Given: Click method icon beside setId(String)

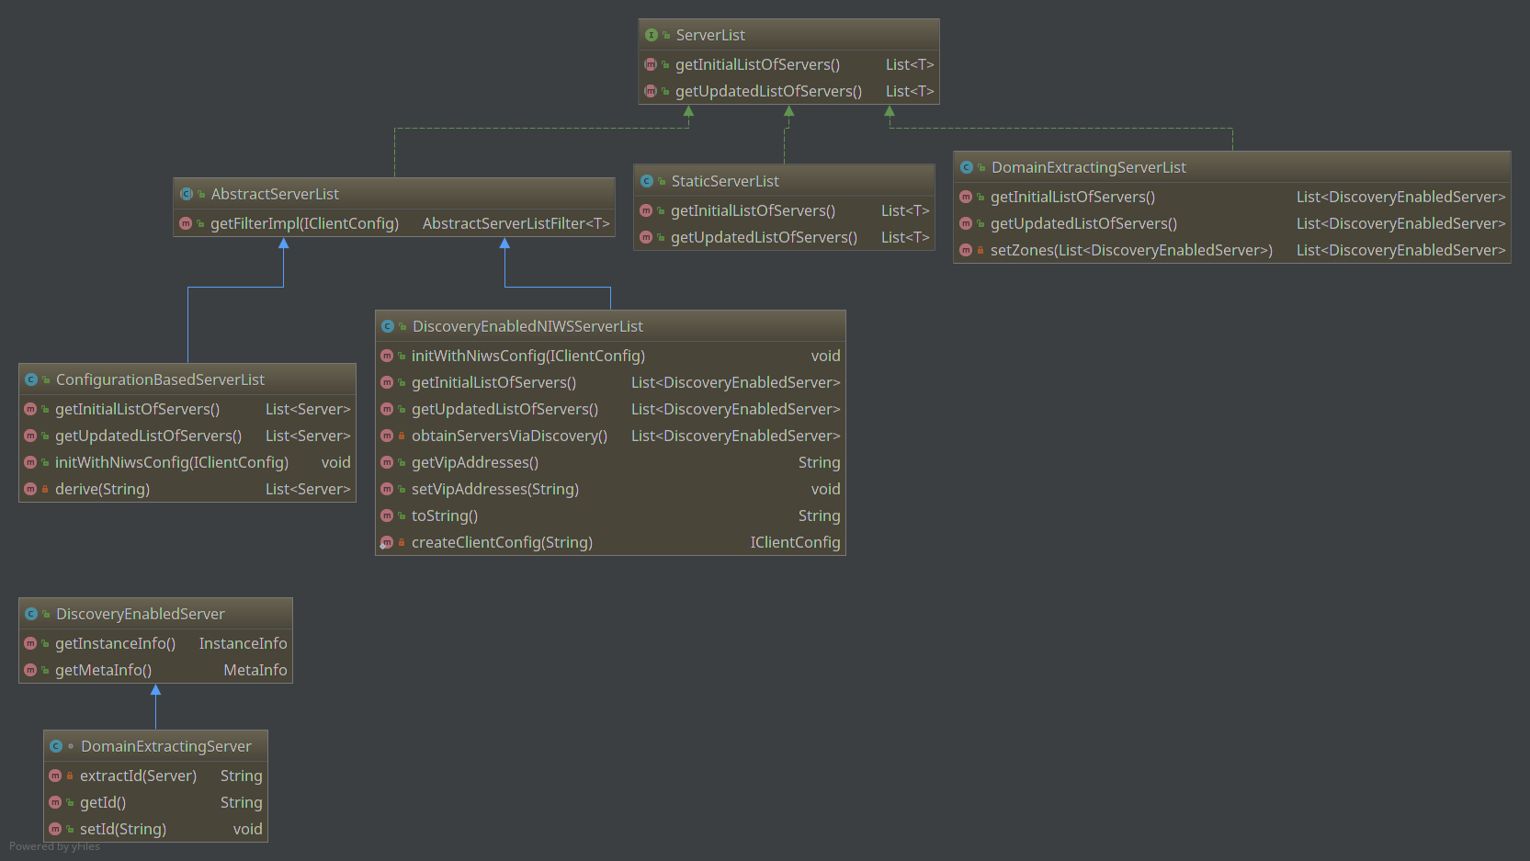Looking at the screenshot, I should (55, 829).
